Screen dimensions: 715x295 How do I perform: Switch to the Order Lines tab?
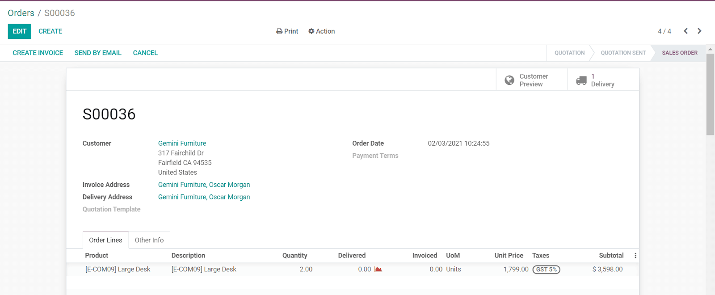(105, 240)
